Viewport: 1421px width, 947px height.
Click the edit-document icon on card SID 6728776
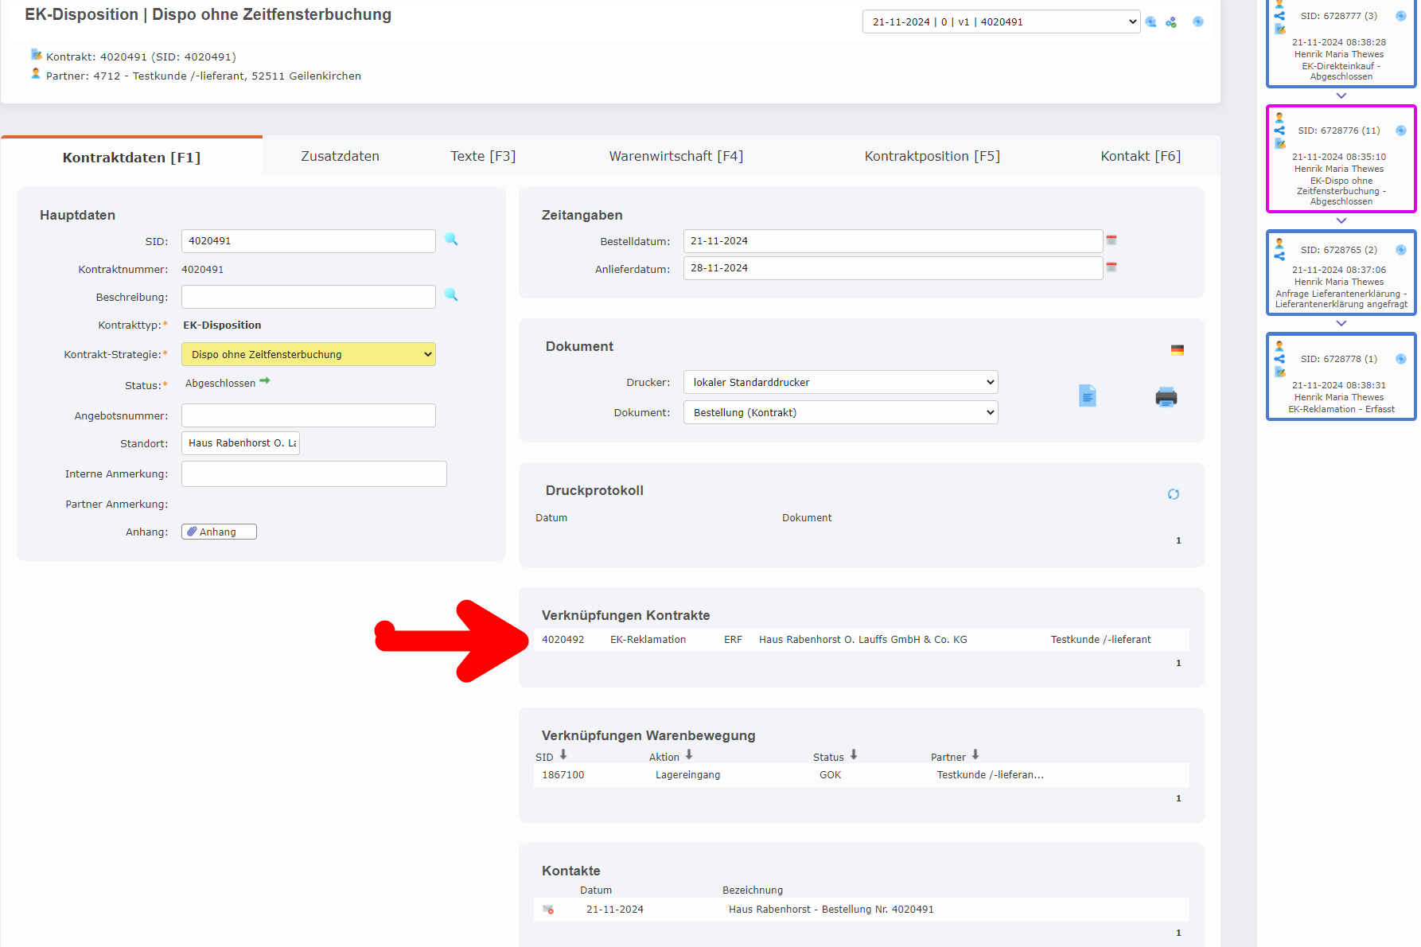(x=1279, y=144)
